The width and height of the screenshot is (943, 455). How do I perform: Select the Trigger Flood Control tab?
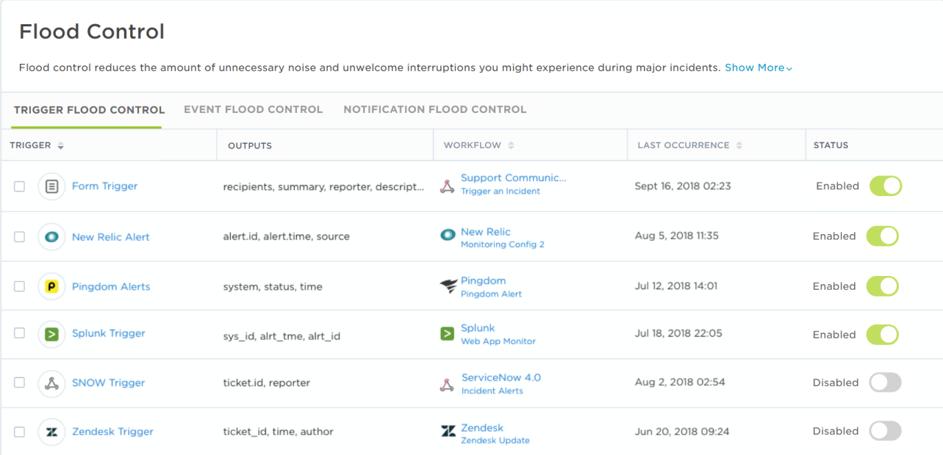point(89,110)
